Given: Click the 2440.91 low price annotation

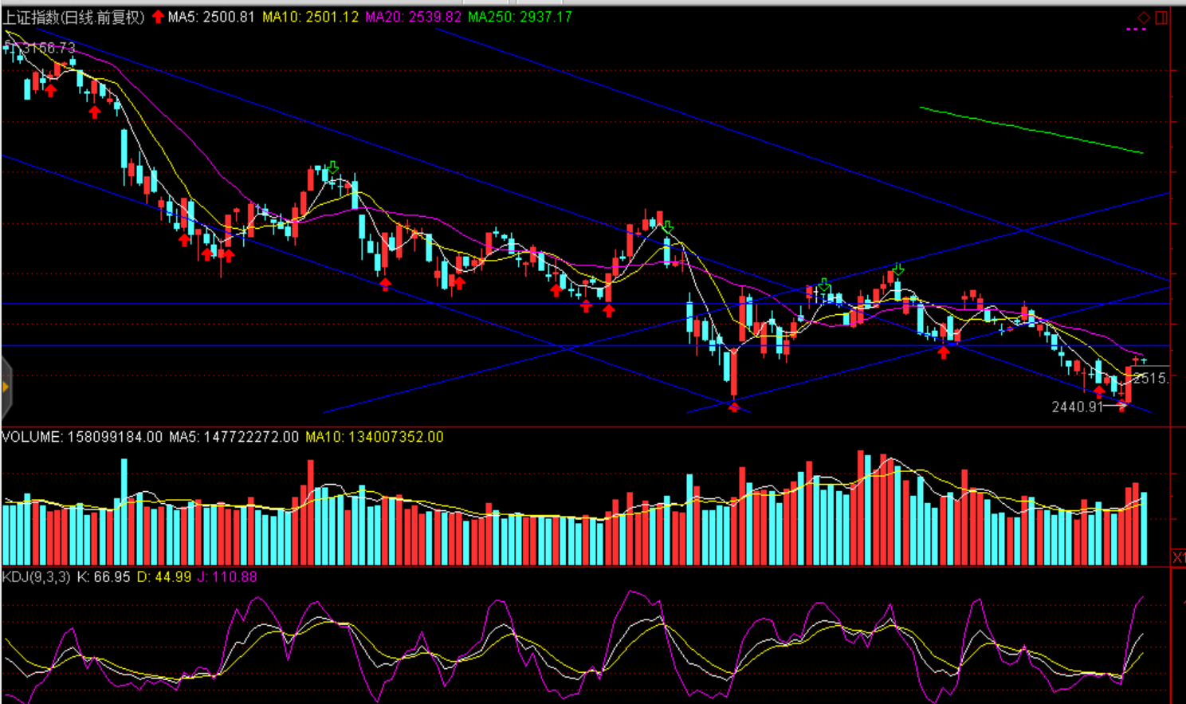Looking at the screenshot, I should (x=1077, y=407).
